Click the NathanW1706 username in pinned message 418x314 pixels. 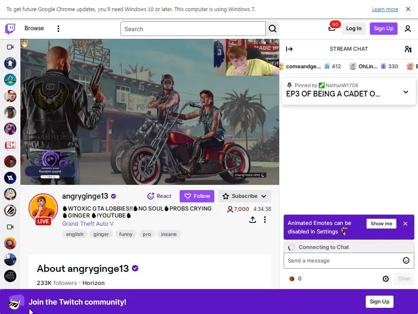click(342, 85)
